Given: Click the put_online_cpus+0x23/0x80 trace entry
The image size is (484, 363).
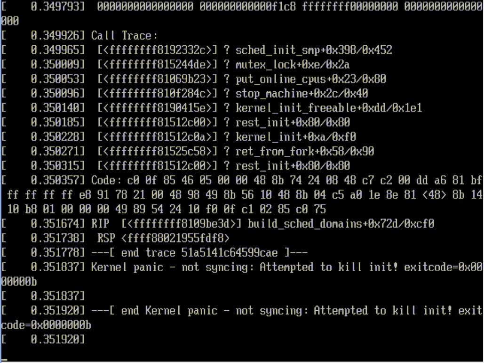Looking at the screenshot, I should 310,79.
